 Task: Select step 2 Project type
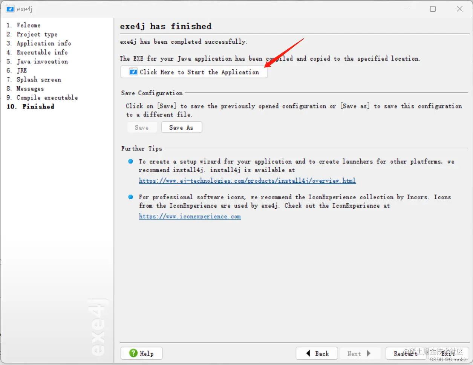point(32,34)
